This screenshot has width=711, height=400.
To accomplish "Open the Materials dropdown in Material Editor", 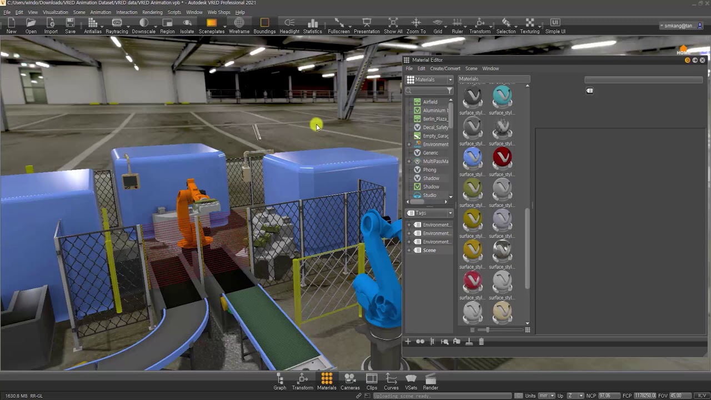I will click(429, 79).
